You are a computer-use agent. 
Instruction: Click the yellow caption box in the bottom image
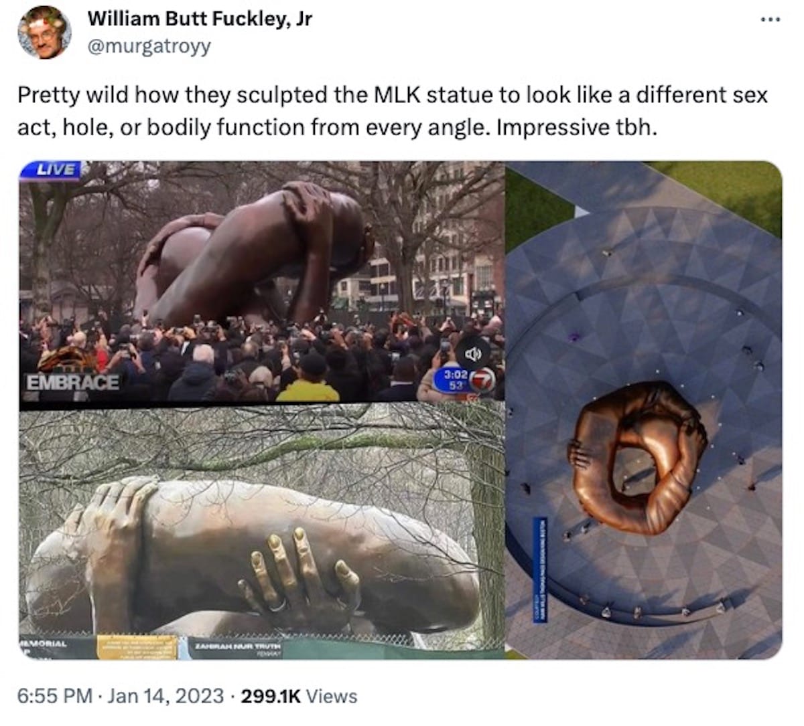(x=137, y=647)
